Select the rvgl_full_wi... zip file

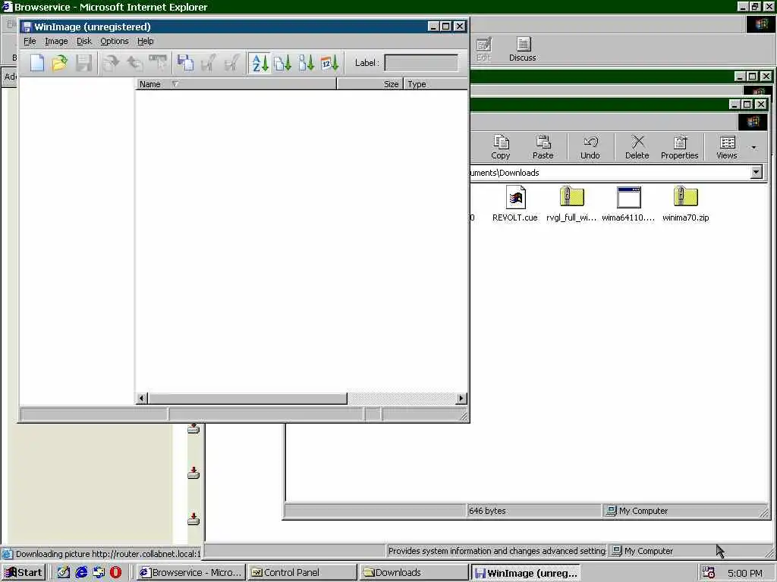[x=571, y=204]
